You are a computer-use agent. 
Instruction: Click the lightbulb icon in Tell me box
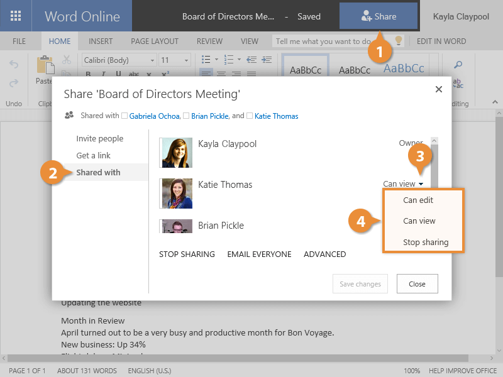pos(398,41)
